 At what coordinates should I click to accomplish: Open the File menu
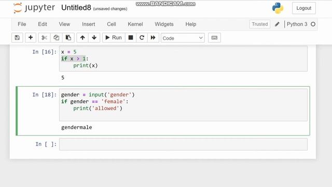pyautogui.click(x=22, y=24)
